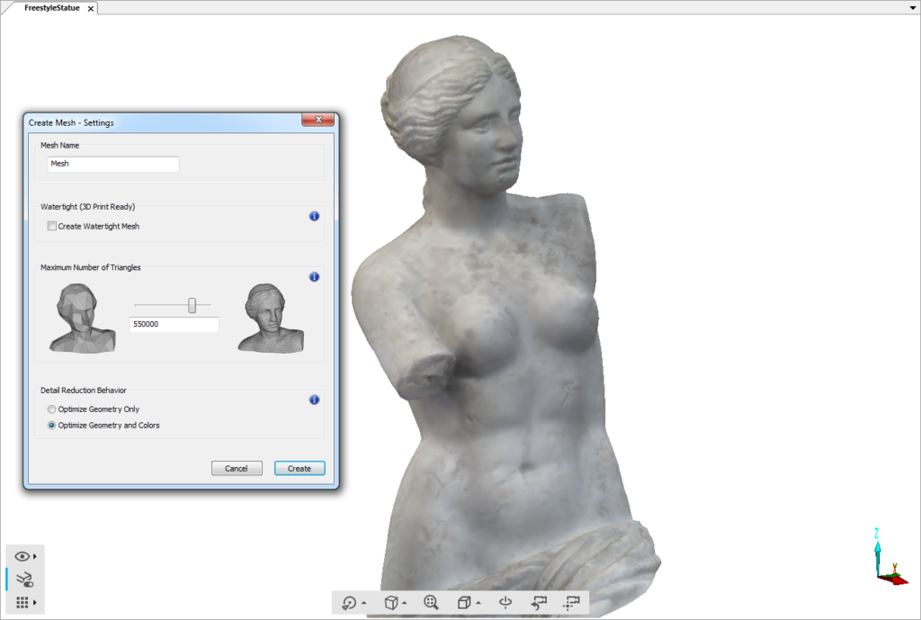Image resolution: width=921 pixels, height=620 pixels.
Task: Select the spin-back arrow icon in toolbar
Action: (x=539, y=602)
